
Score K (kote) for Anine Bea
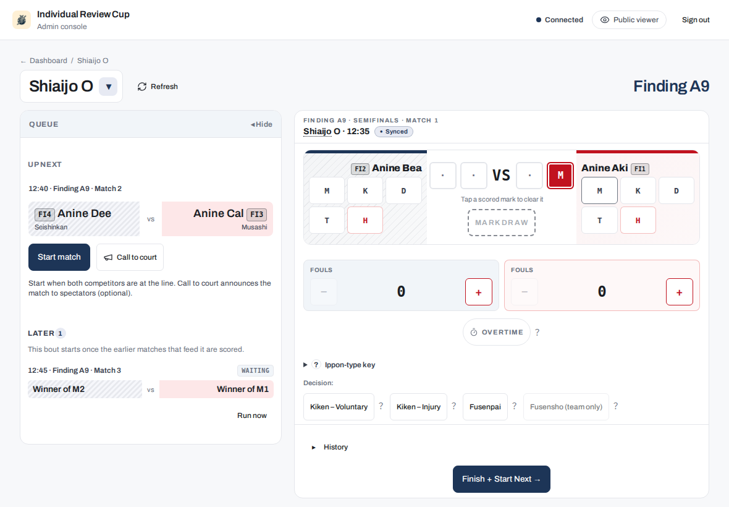click(365, 190)
